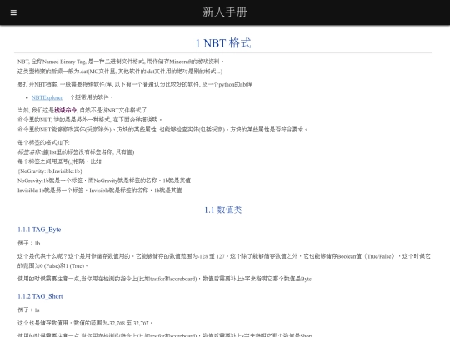
Task: Open the NBTExplorer link
Action: pyautogui.click(x=47, y=97)
